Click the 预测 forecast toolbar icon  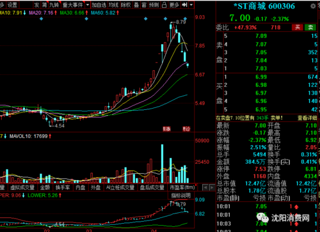154,4
